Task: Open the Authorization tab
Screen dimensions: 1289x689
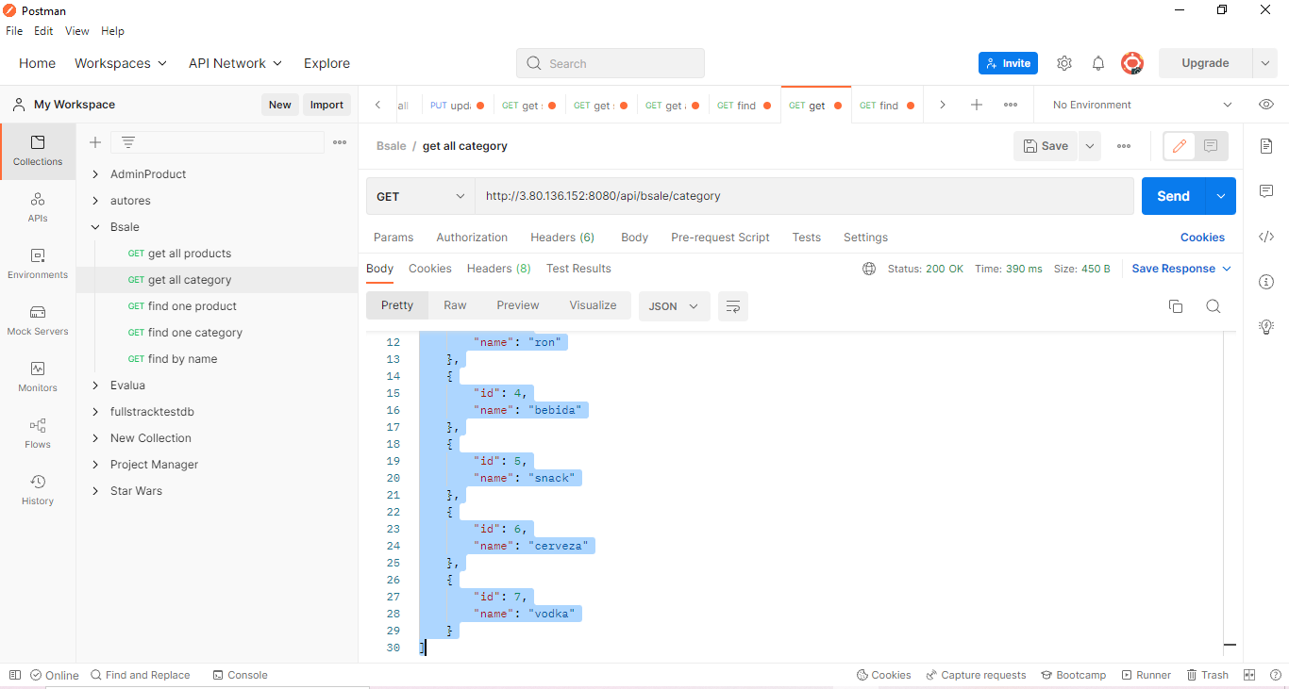Action: click(472, 237)
